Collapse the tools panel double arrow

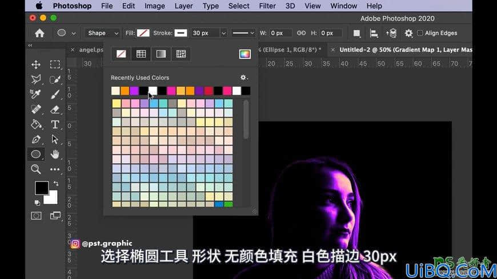tap(30, 46)
